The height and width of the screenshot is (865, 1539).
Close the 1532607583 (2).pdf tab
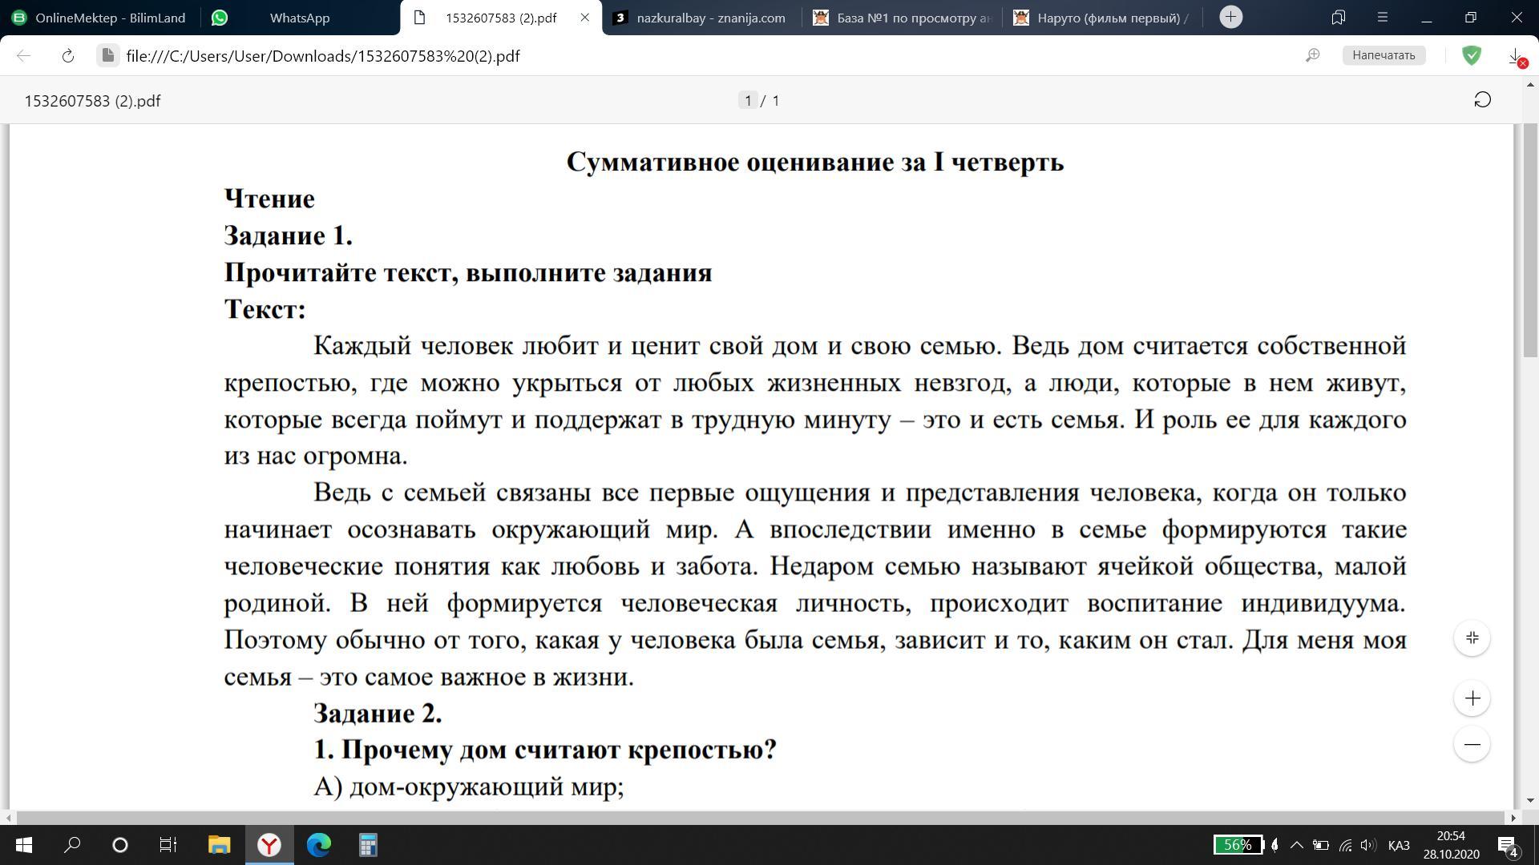(x=585, y=18)
